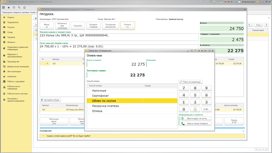Click the Возврат товаров button
This screenshot has width=272, height=153.
point(94,26)
